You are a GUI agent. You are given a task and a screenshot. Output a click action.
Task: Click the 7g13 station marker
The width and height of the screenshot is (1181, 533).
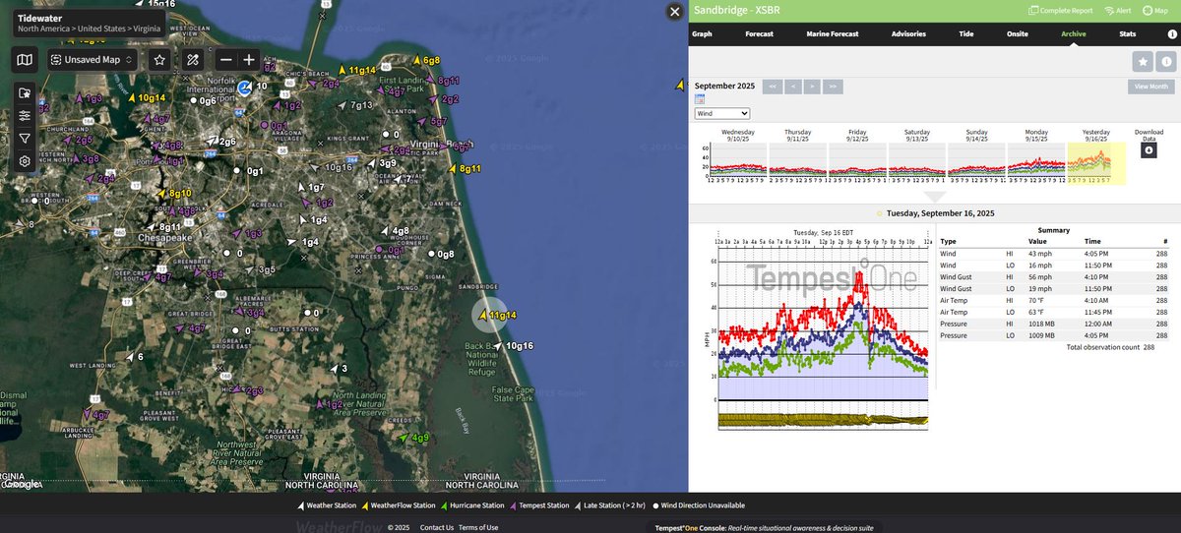[x=353, y=105]
